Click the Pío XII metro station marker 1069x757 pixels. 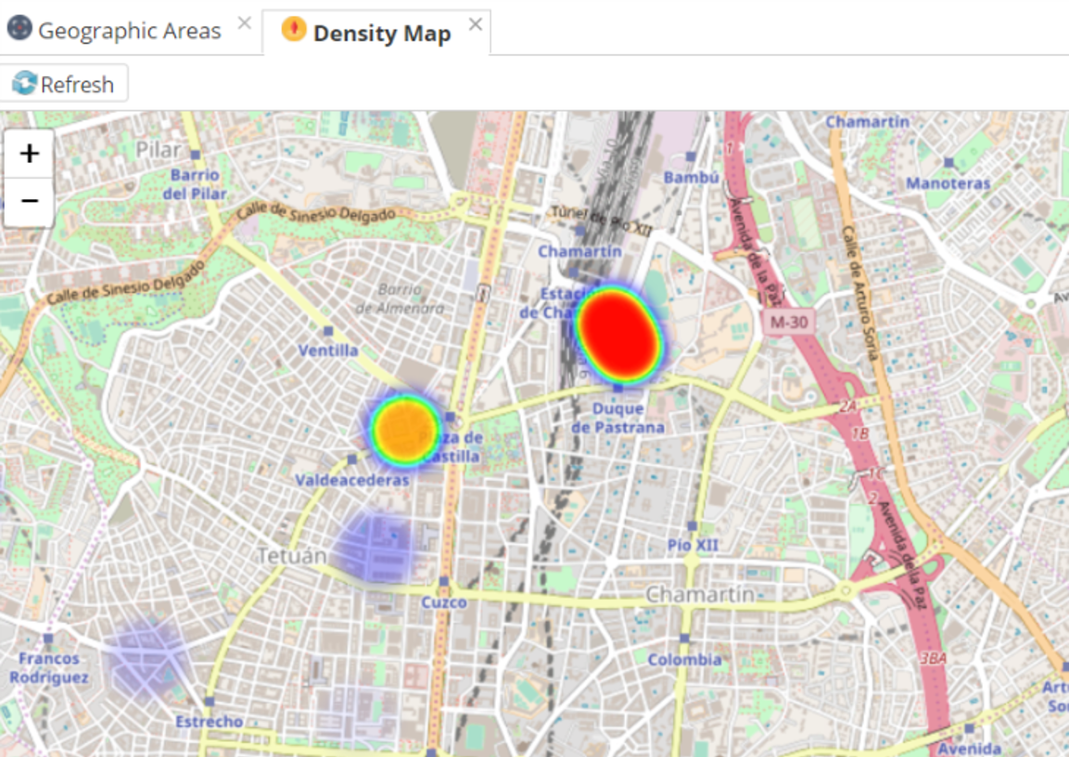pos(693,526)
